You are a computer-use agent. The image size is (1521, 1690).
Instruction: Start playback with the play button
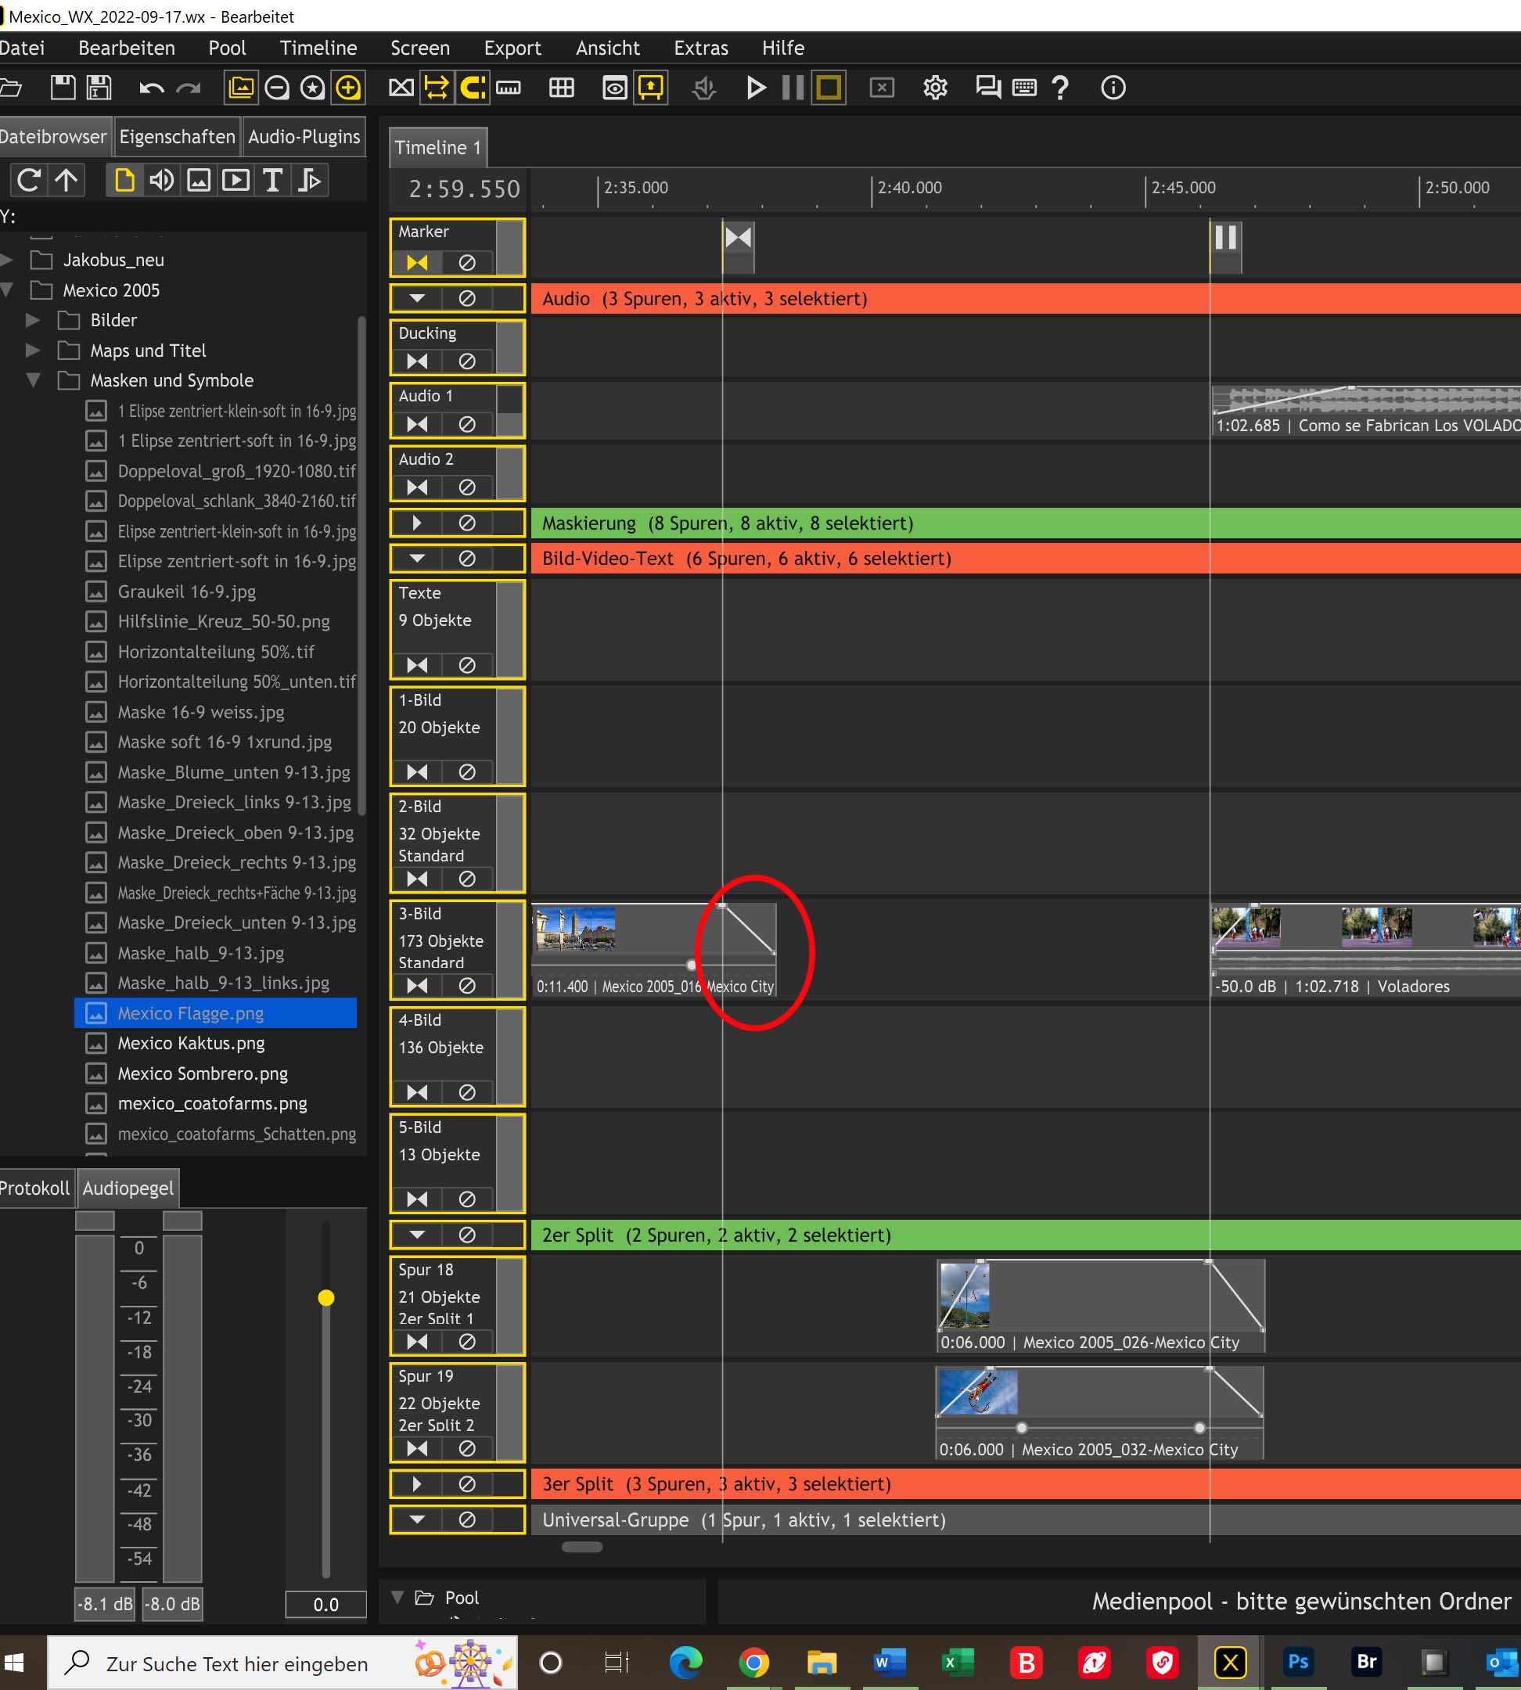(756, 88)
